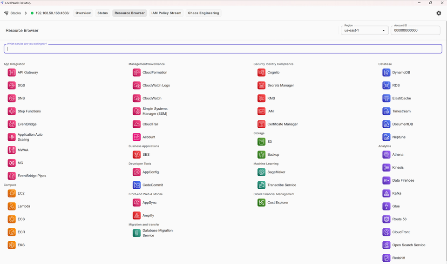Click the Neptune label
The height and width of the screenshot is (264, 447).
click(x=399, y=137)
